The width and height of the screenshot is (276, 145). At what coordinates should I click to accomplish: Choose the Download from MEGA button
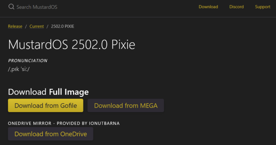click(x=125, y=106)
